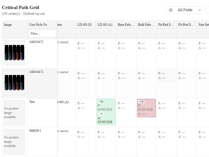This screenshot has width=209, height=157.
Task: Click the Cust Style No filter input
Action: tap(42, 33)
